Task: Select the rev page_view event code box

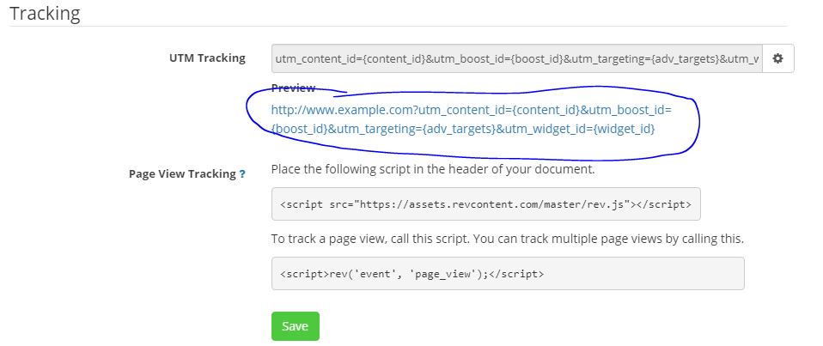Action: point(508,273)
